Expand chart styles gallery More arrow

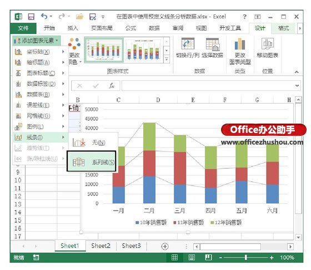point(167,59)
